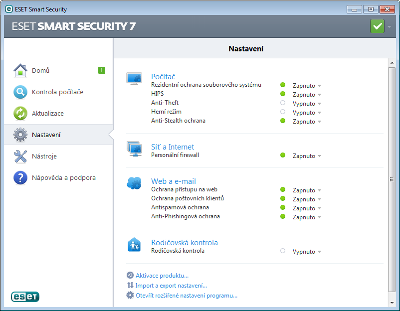Click the gear icon beside Otevřít rozšířené nastavení
400x311 pixels.
(130, 296)
